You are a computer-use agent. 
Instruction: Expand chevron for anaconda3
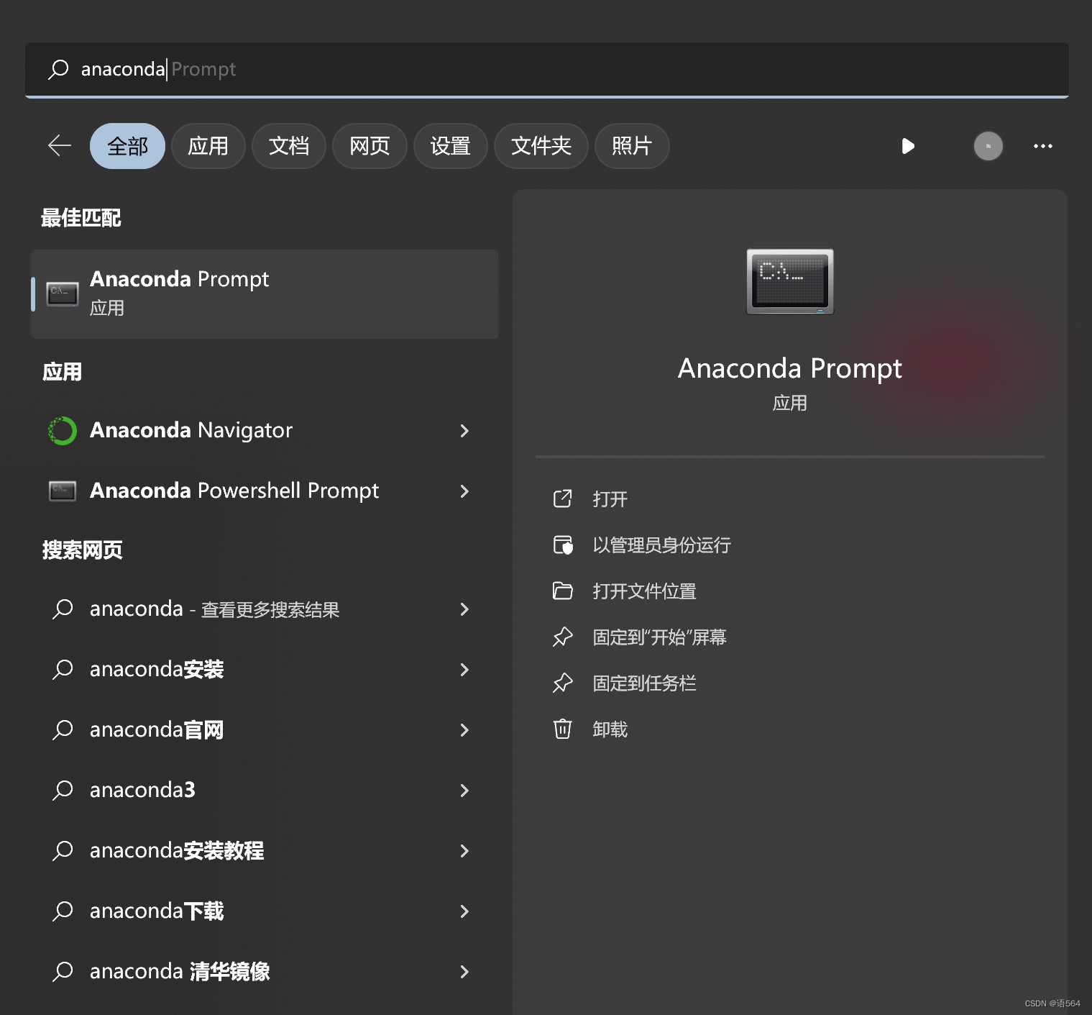(464, 791)
